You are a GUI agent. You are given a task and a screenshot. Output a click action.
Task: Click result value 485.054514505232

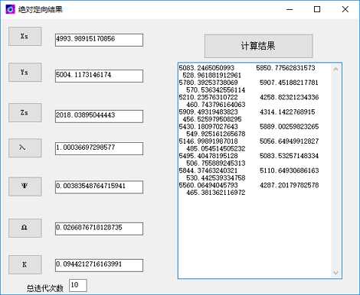tap(216, 148)
